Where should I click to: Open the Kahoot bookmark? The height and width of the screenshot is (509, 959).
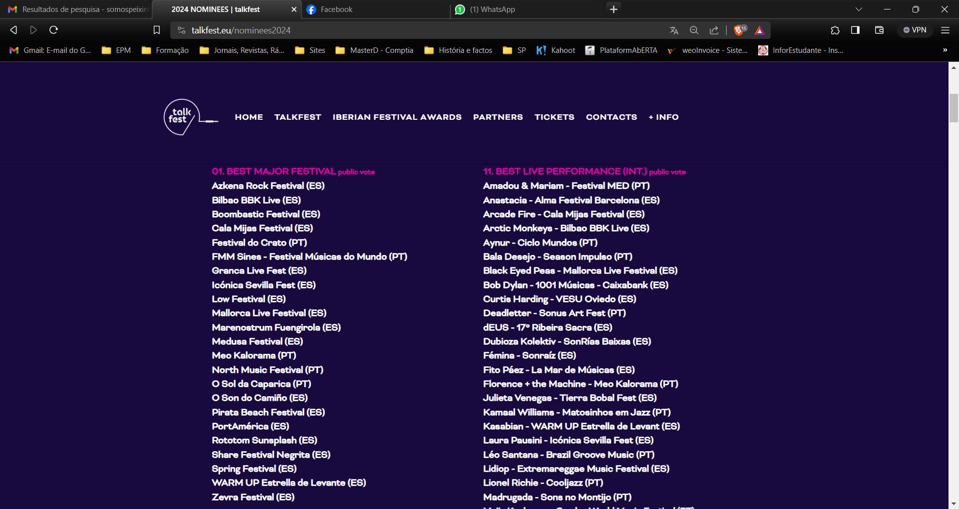coord(555,50)
